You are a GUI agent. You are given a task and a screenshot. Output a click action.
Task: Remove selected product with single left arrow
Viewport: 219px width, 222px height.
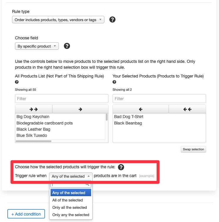click(141, 109)
